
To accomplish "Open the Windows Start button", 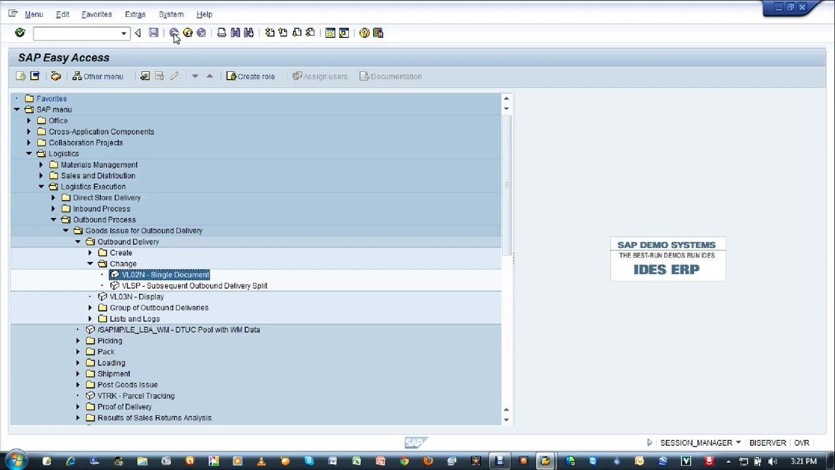I will [15, 461].
